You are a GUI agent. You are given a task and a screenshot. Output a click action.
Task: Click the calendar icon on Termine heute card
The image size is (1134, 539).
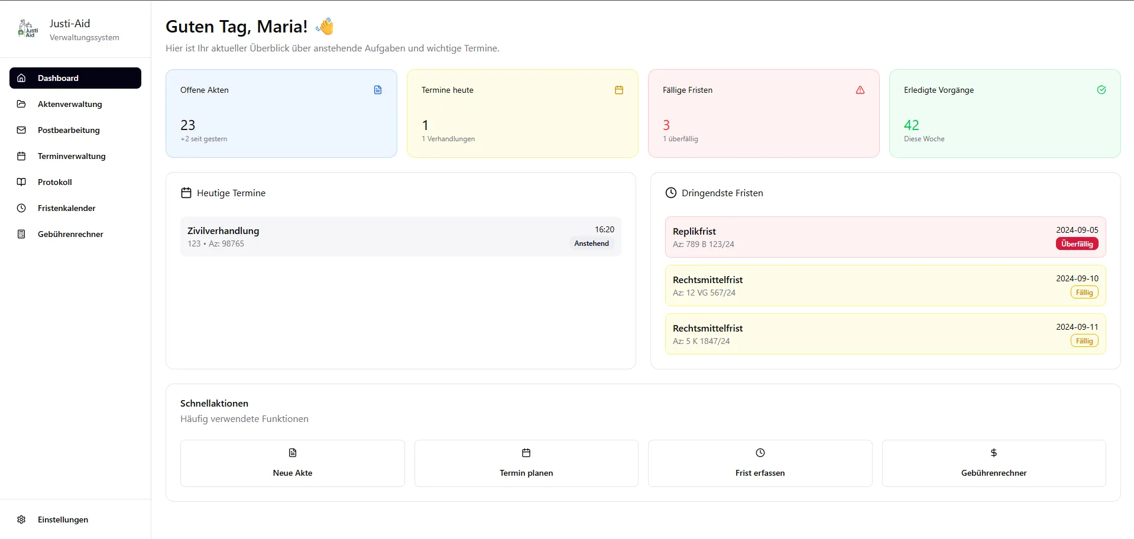tap(619, 90)
